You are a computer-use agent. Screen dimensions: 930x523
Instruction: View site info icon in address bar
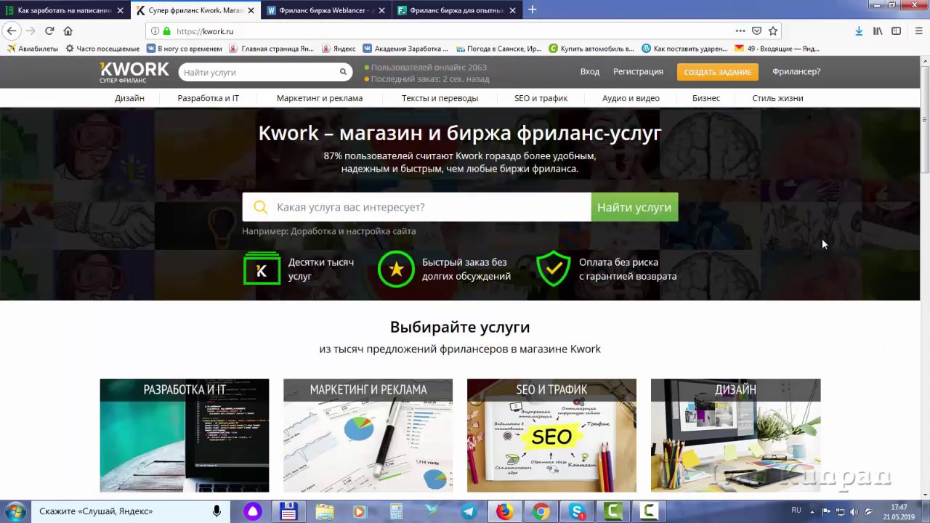coord(155,31)
